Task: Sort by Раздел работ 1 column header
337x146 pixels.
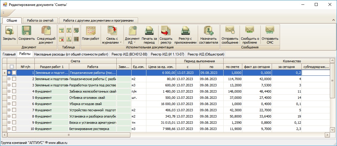Action: [52, 66]
